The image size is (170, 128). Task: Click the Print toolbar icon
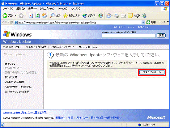coord(117,16)
